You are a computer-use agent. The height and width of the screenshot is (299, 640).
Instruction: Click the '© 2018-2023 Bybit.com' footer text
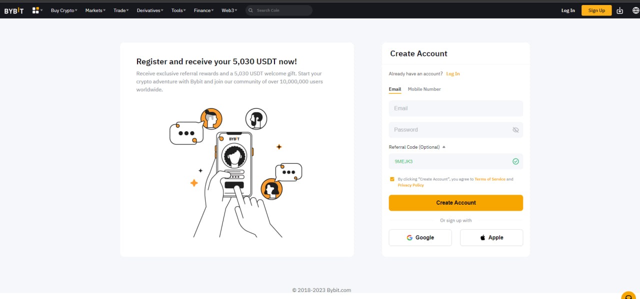coord(321,290)
